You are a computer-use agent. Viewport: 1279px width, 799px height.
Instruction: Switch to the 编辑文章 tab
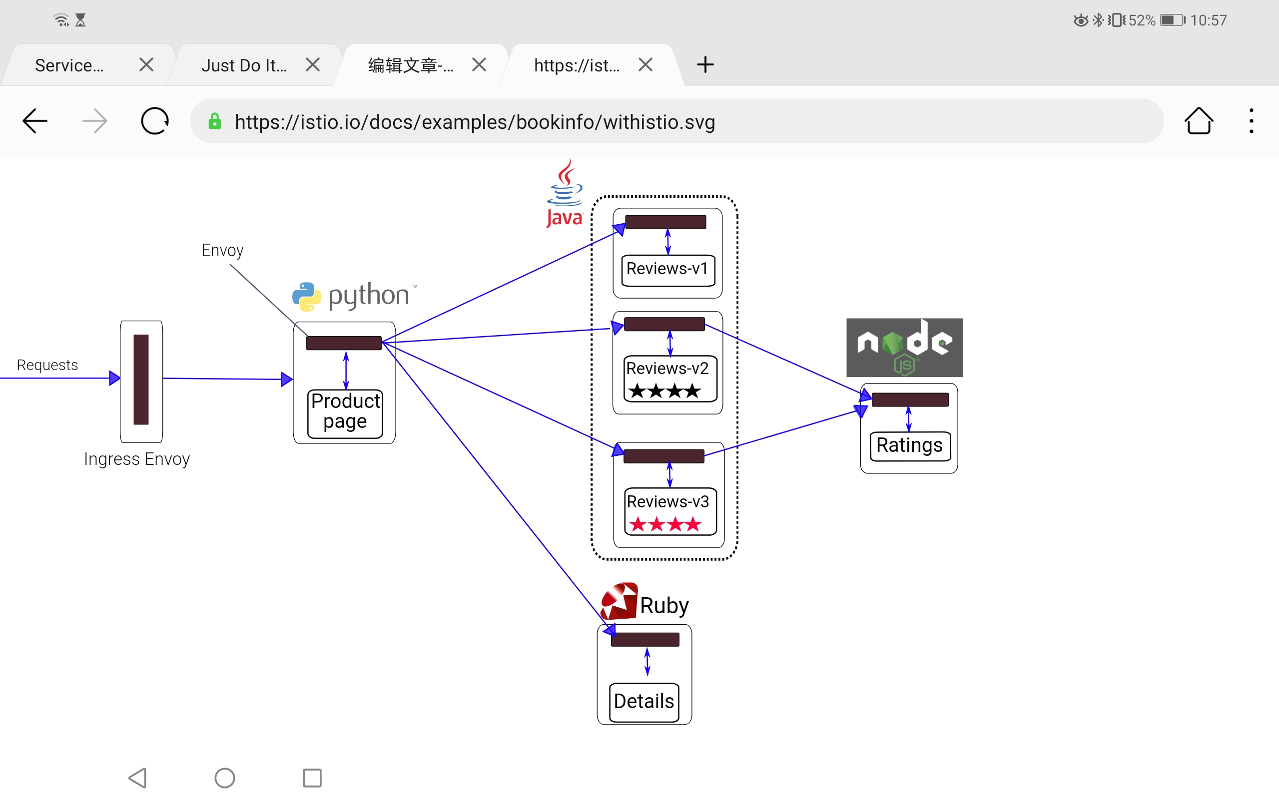click(x=411, y=65)
